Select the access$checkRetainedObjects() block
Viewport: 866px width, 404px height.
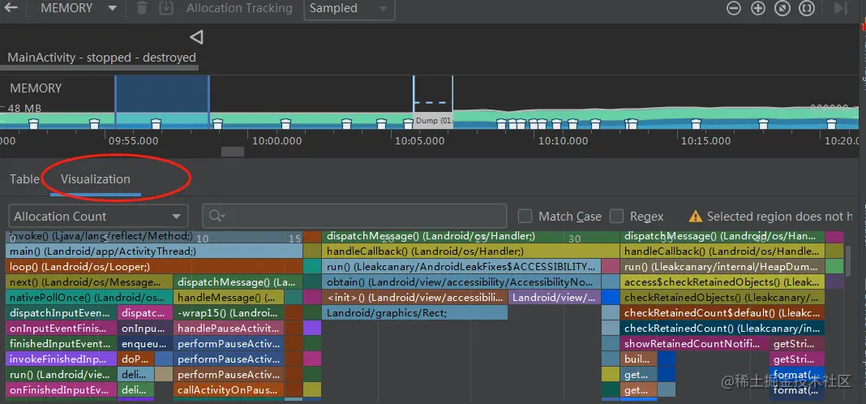[722, 282]
